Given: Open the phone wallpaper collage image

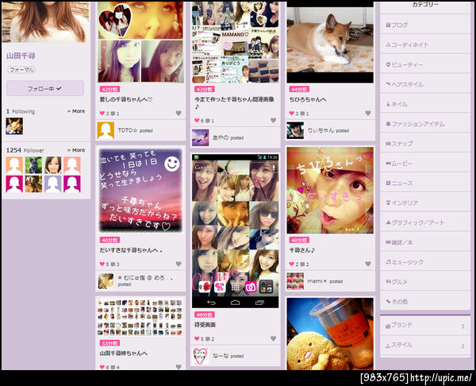Looking at the screenshot, I should pyautogui.click(x=236, y=231).
